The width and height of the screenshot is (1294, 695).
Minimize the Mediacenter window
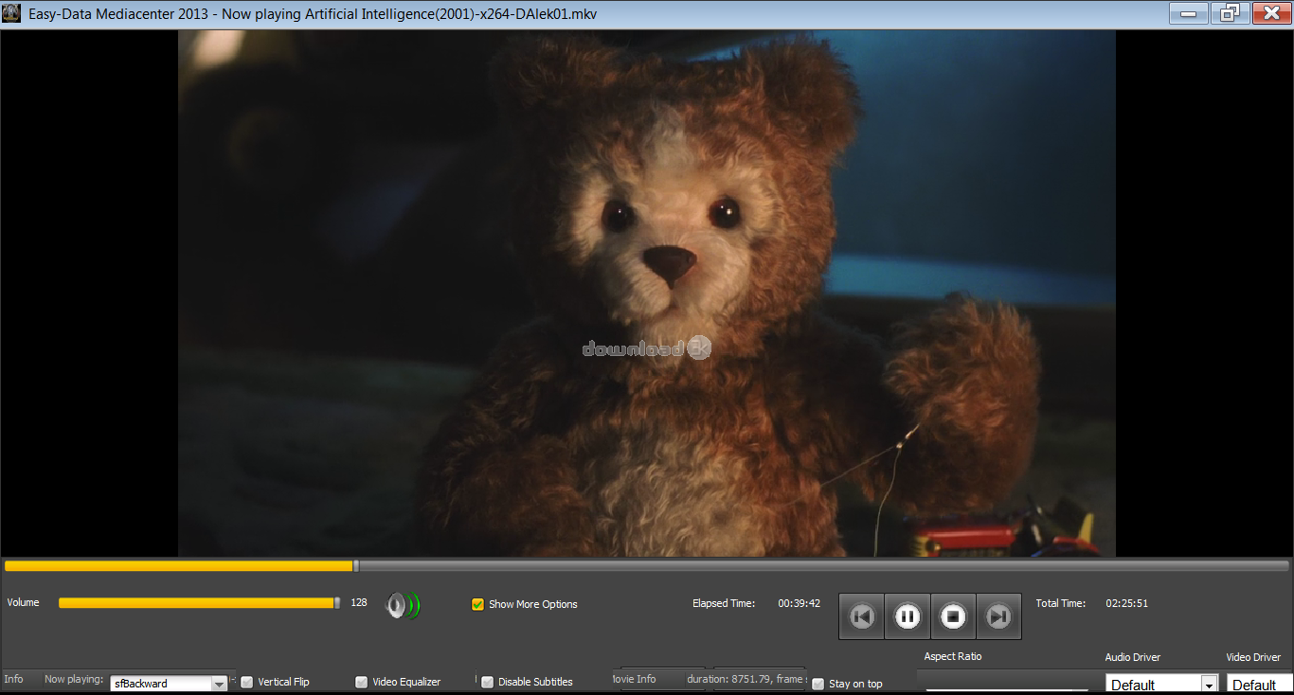[1188, 13]
